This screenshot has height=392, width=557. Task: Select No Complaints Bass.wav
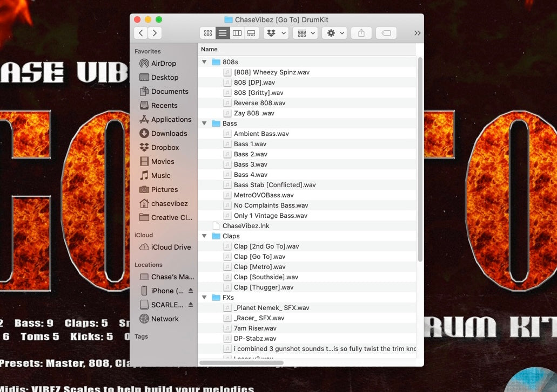[x=307, y=205]
